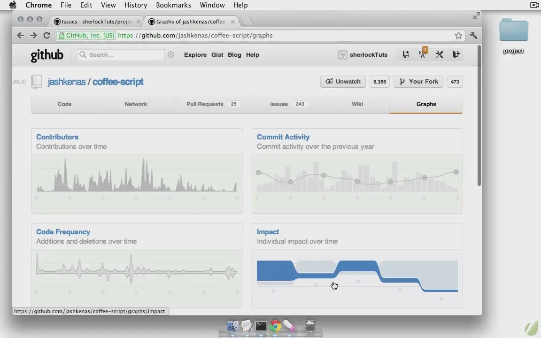Open the Network tab
Screen dimensions: 541x338
click(136, 104)
